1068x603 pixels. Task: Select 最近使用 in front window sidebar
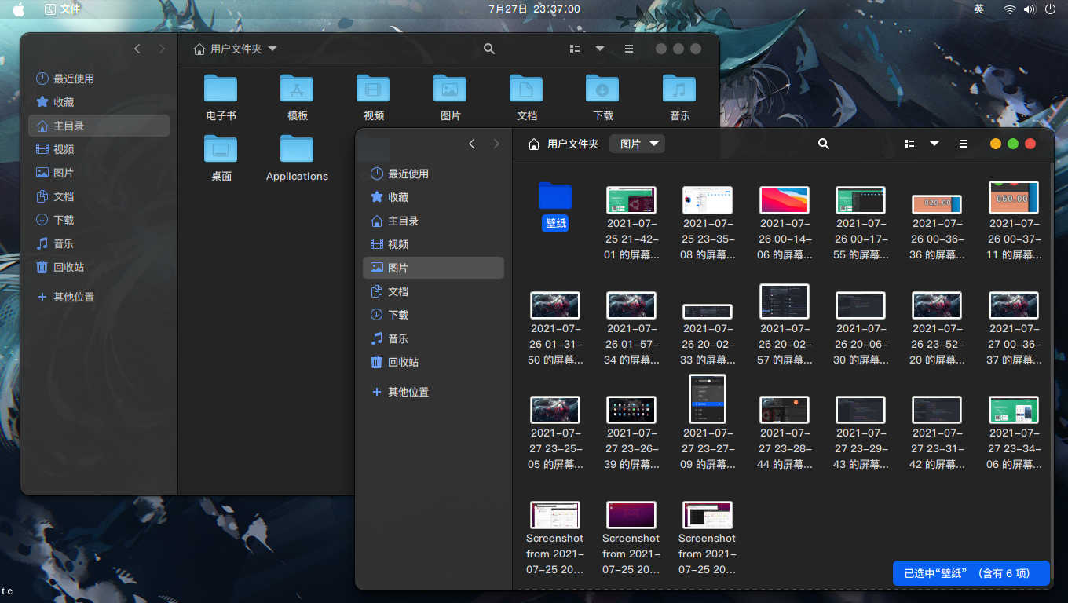pyautogui.click(x=433, y=174)
